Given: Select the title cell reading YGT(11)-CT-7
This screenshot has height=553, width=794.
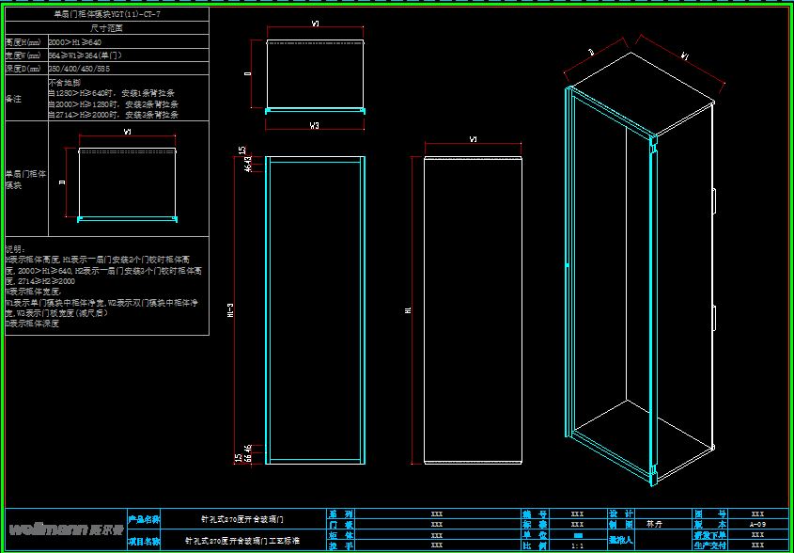Looking at the screenshot, I should coord(107,15).
